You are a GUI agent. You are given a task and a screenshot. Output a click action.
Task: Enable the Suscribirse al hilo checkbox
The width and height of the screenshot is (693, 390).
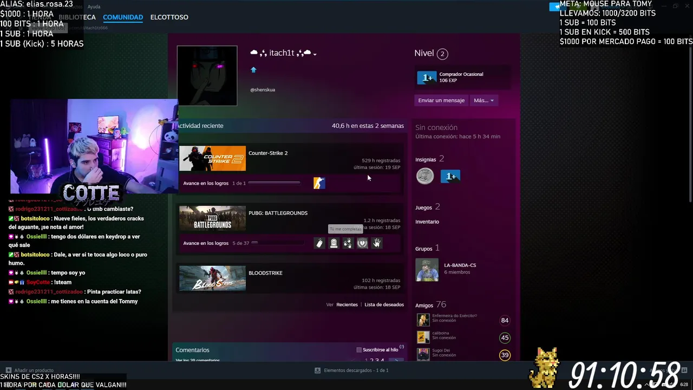(x=359, y=350)
